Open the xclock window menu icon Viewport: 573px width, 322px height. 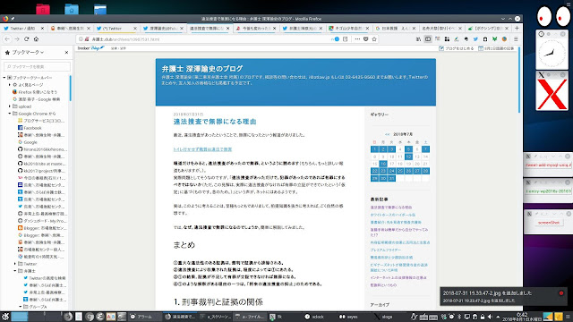pos(541,34)
